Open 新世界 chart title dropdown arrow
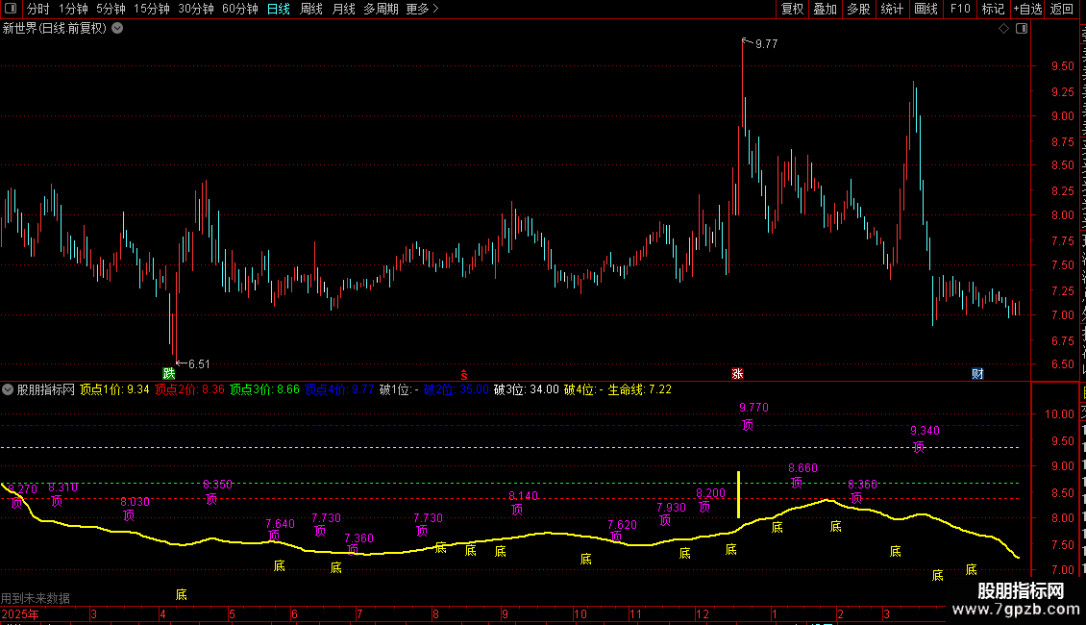1086x625 pixels. [118, 29]
